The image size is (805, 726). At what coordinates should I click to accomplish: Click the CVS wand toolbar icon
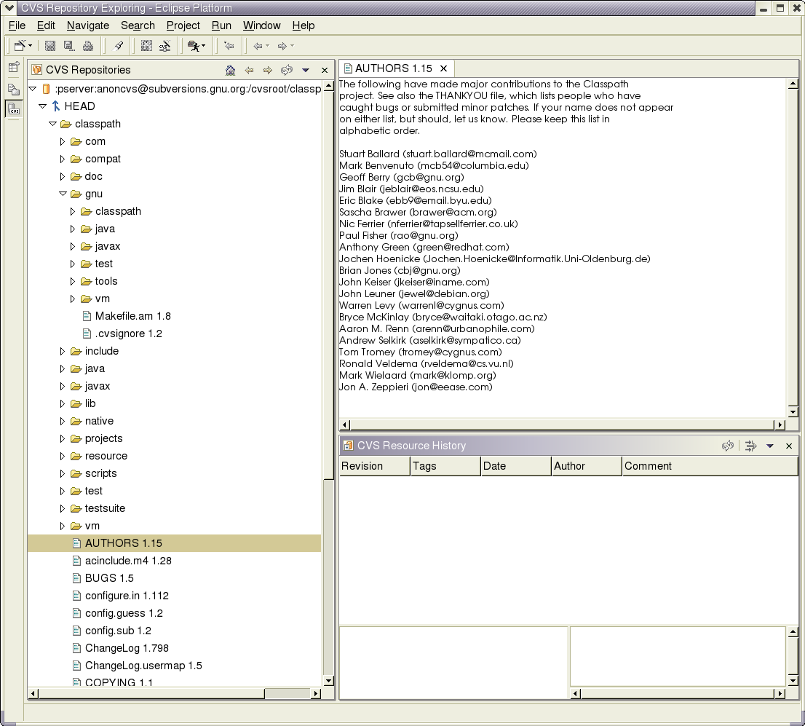click(164, 46)
